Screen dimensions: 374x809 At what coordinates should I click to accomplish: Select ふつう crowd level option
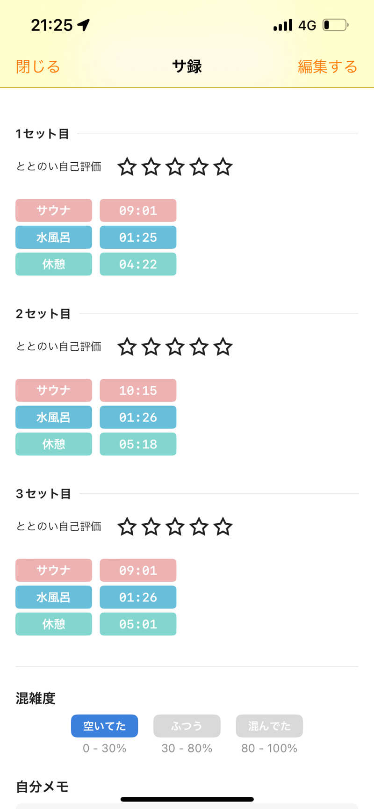tap(187, 726)
